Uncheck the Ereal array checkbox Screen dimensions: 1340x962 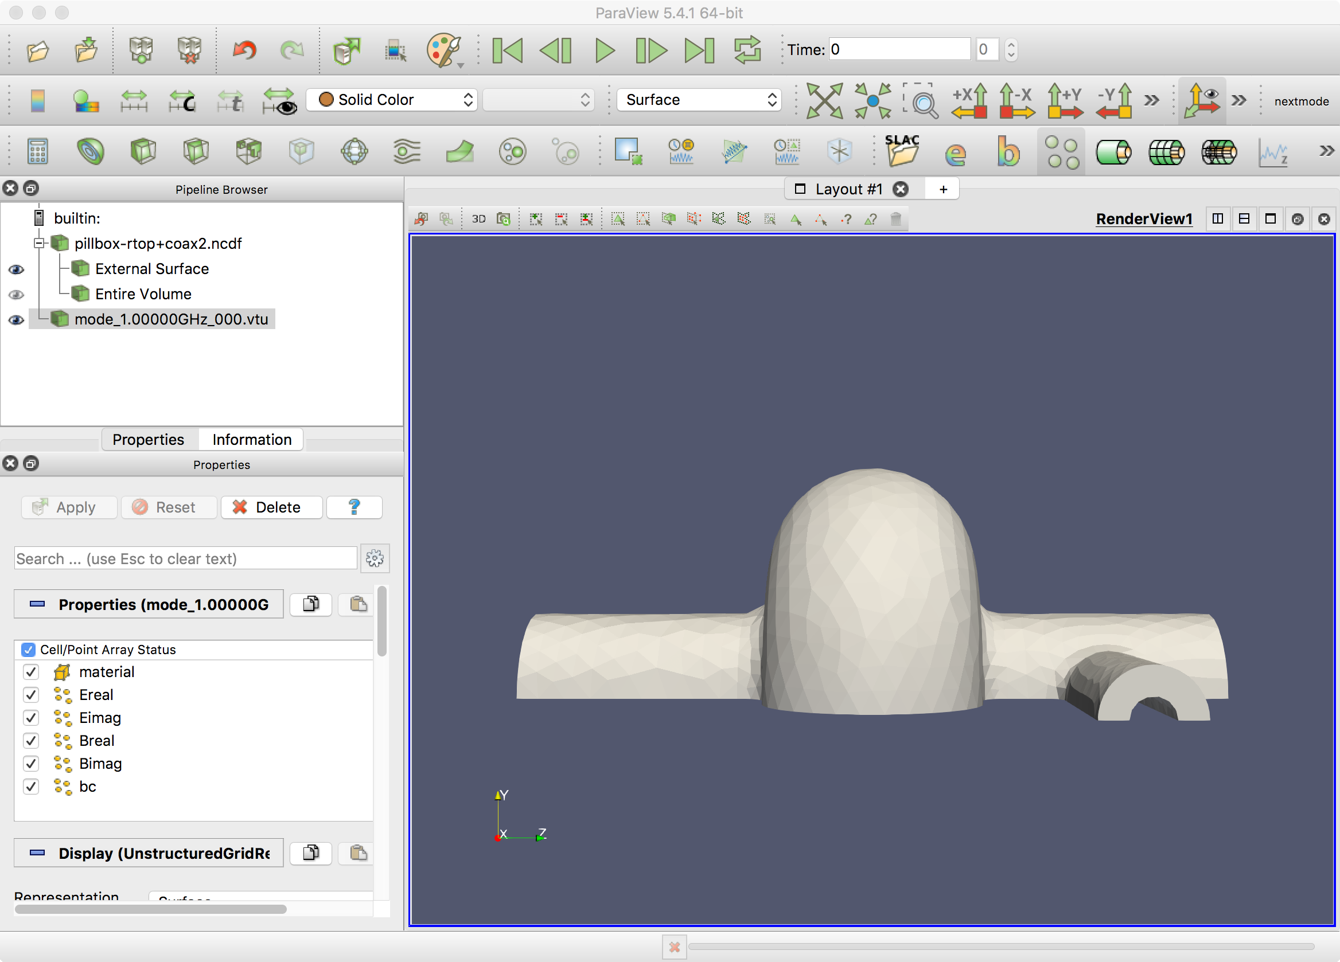point(31,695)
